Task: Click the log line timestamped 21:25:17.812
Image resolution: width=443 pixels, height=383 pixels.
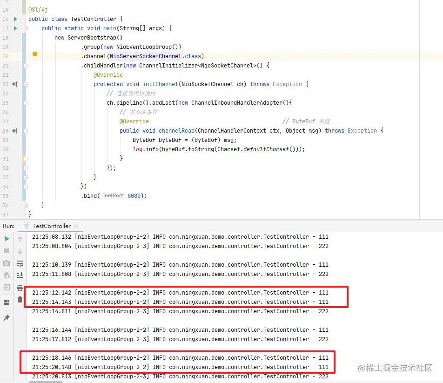Action: point(180,339)
